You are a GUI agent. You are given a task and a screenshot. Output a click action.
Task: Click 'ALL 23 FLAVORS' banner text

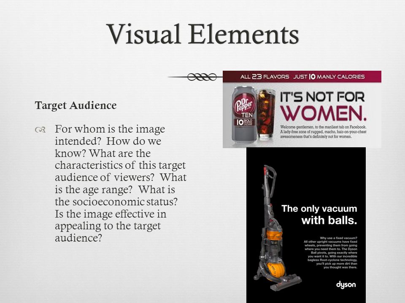[265, 77]
